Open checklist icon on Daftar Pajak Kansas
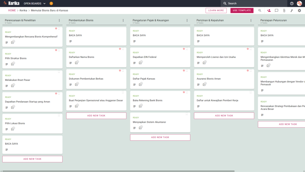Viewport: 305px width, 172px height. pyautogui.click(x=141, y=84)
